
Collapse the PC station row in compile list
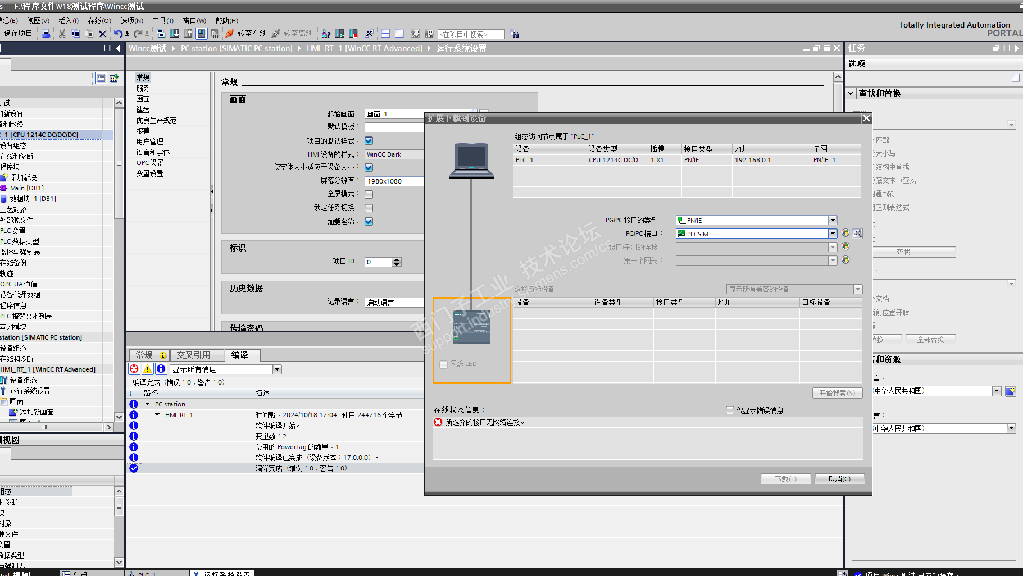point(147,404)
